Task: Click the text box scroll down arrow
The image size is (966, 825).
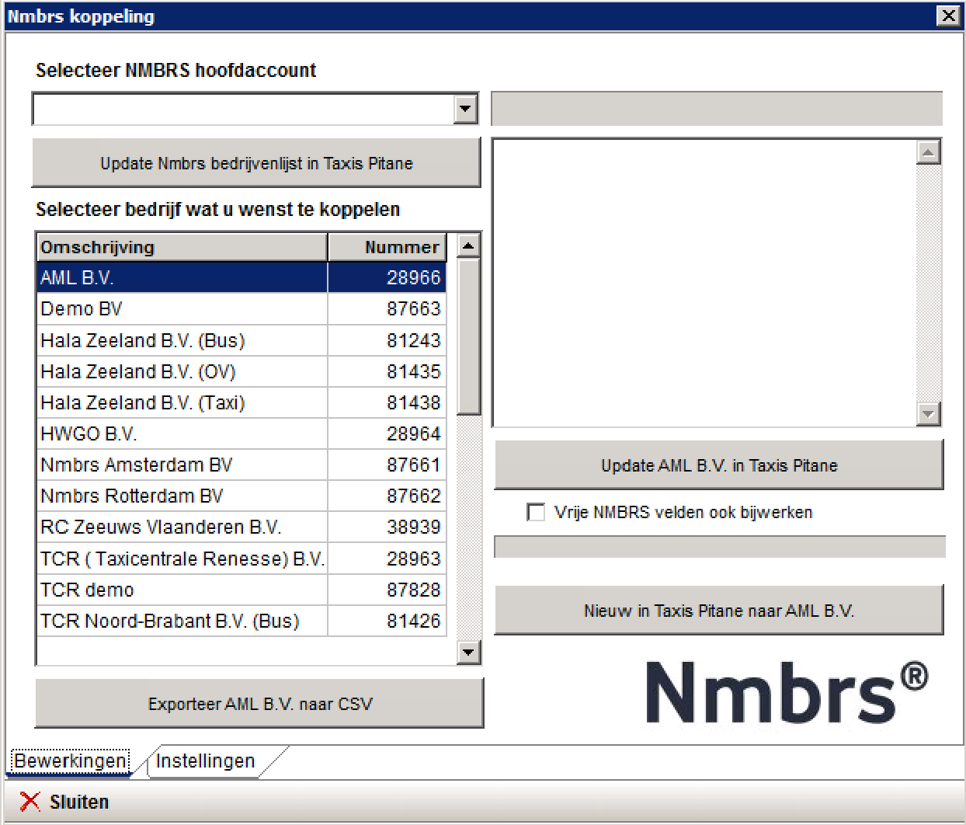Action: coord(928,413)
